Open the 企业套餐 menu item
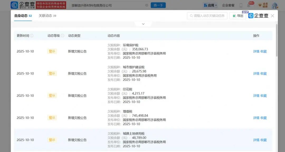Screen dimensions: 285x152 pyautogui.click(x=228, y=5)
